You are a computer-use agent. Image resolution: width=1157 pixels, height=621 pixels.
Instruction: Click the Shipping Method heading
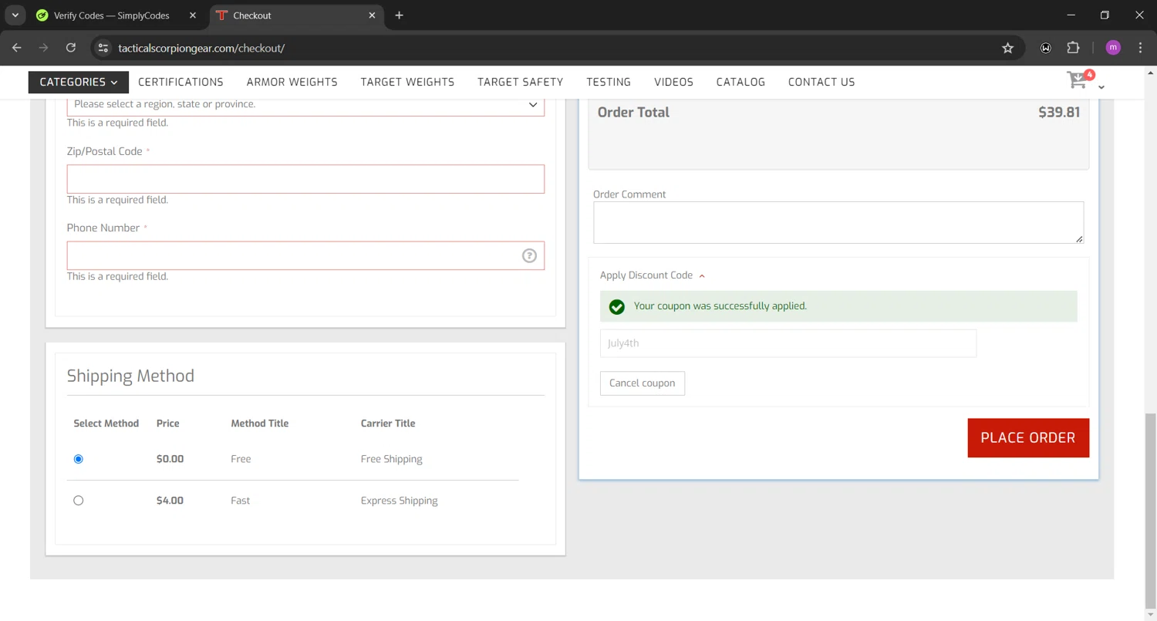pos(130,376)
